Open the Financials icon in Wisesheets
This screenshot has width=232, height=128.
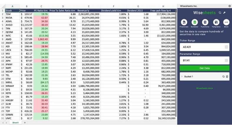pos(184,22)
